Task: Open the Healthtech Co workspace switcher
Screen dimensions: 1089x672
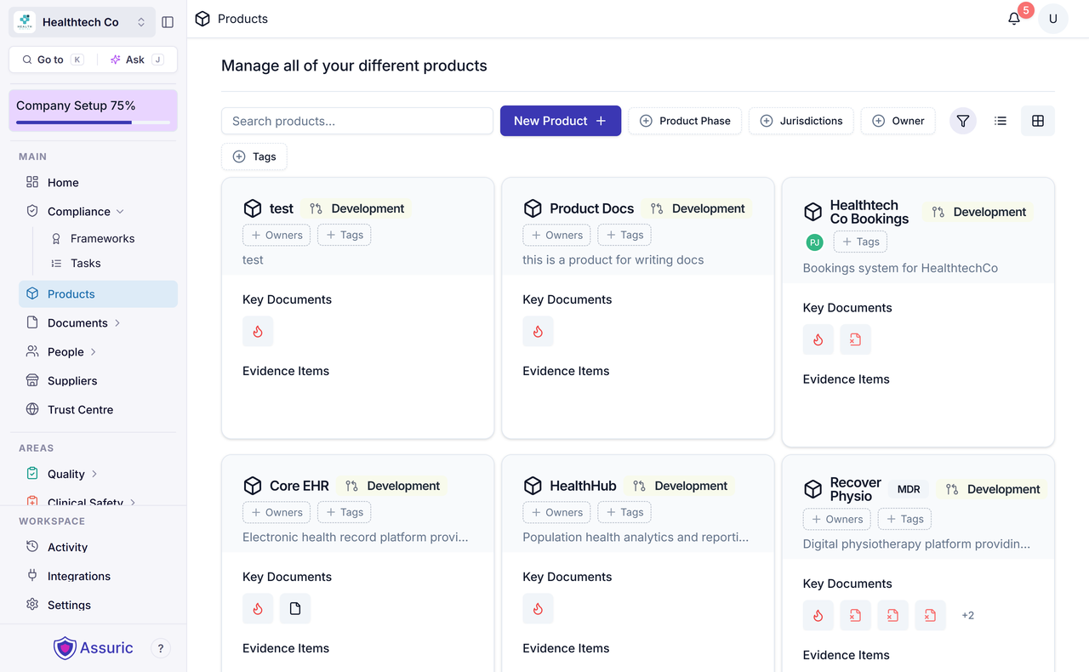Action: (82, 22)
